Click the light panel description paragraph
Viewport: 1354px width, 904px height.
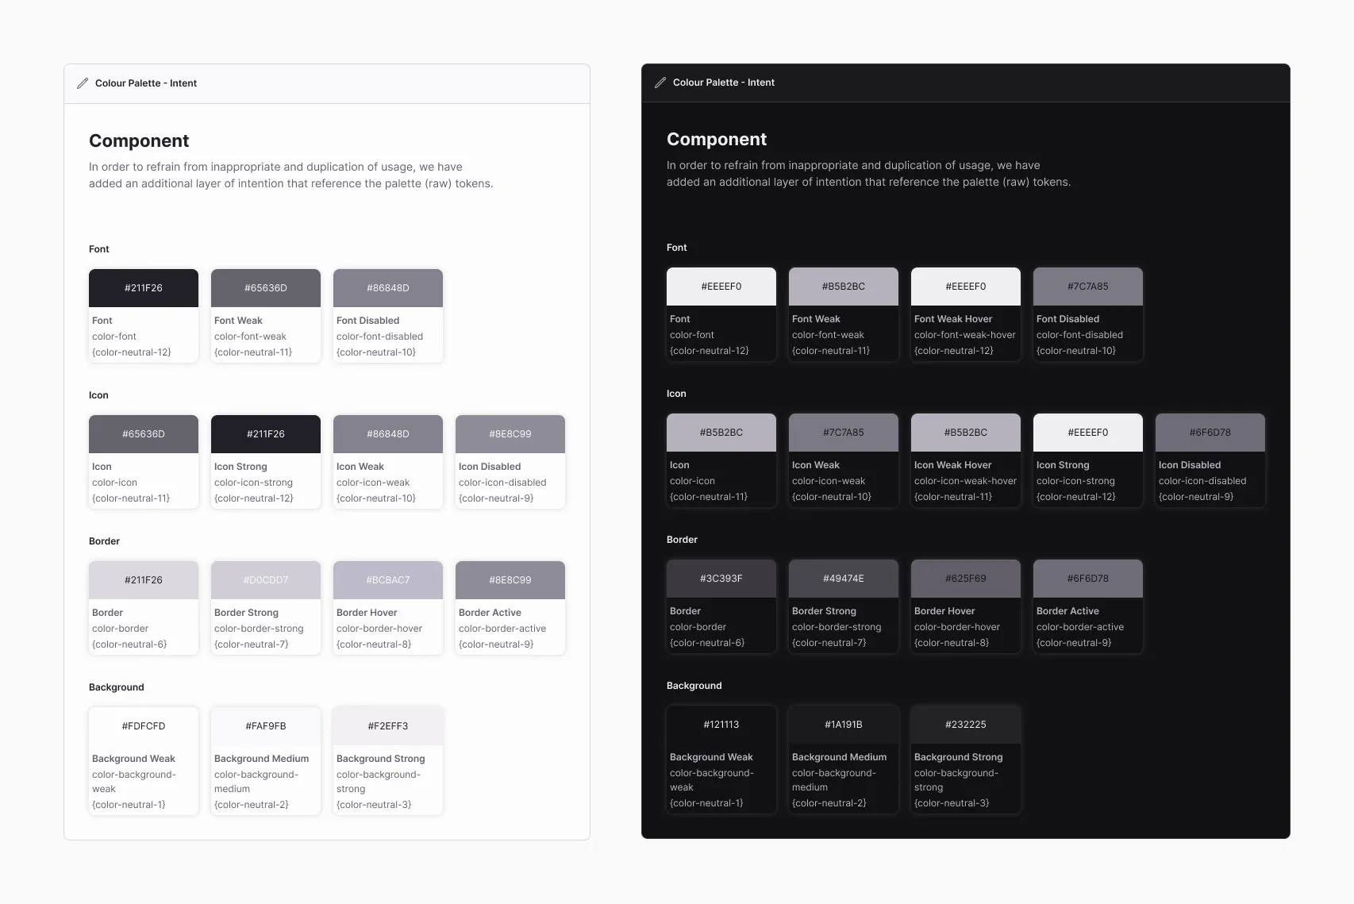(x=291, y=175)
